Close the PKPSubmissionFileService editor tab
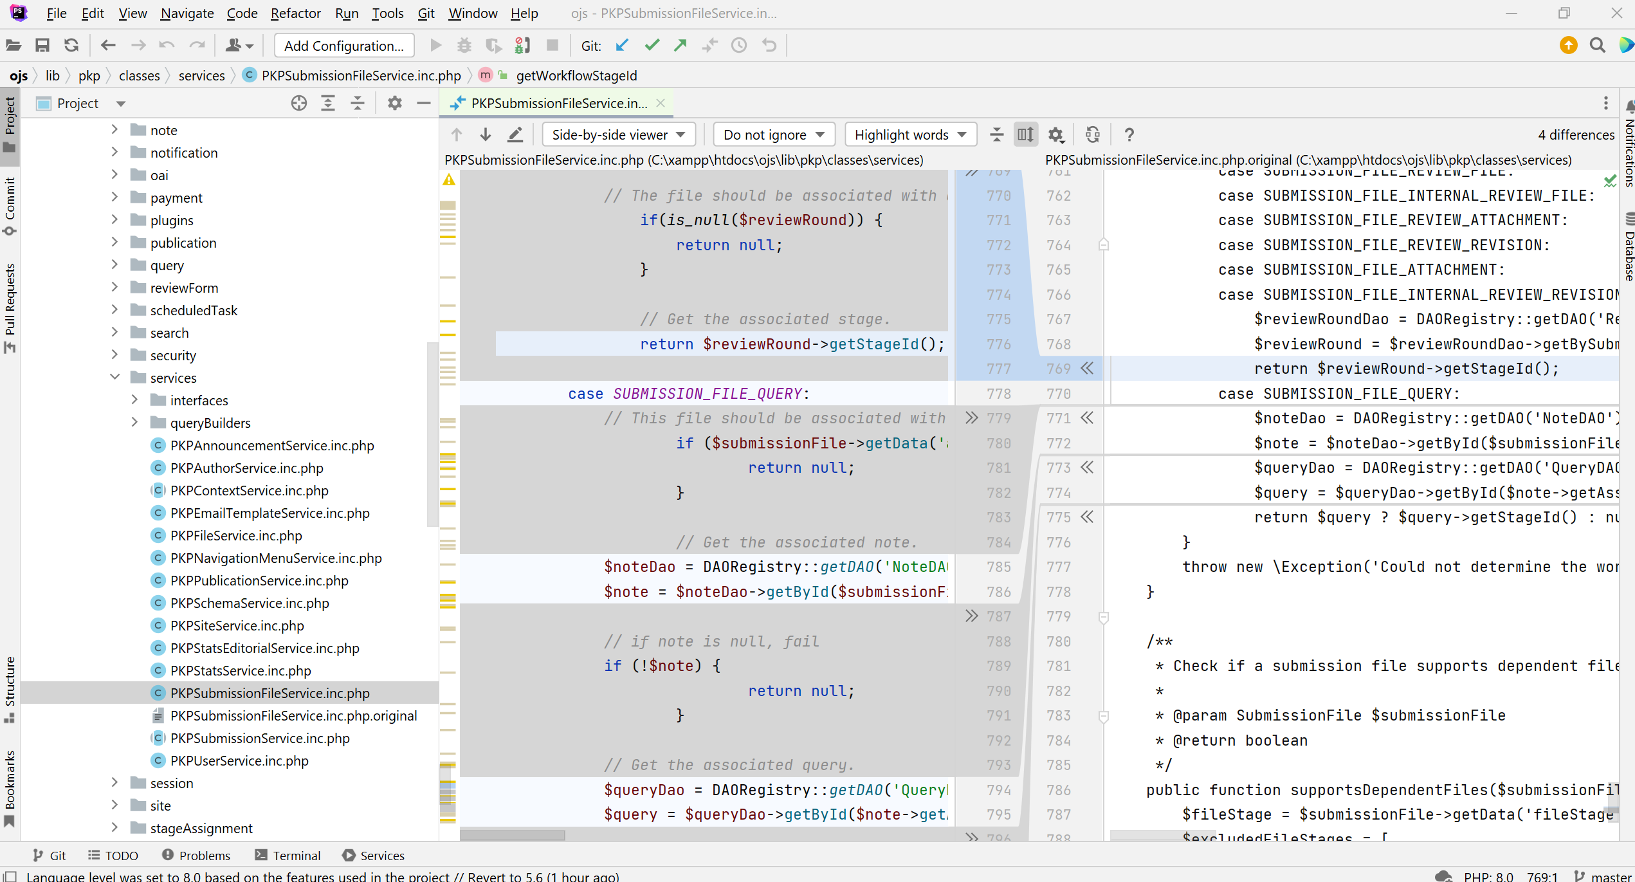Viewport: 1635px width, 882px height. [661, 104]
